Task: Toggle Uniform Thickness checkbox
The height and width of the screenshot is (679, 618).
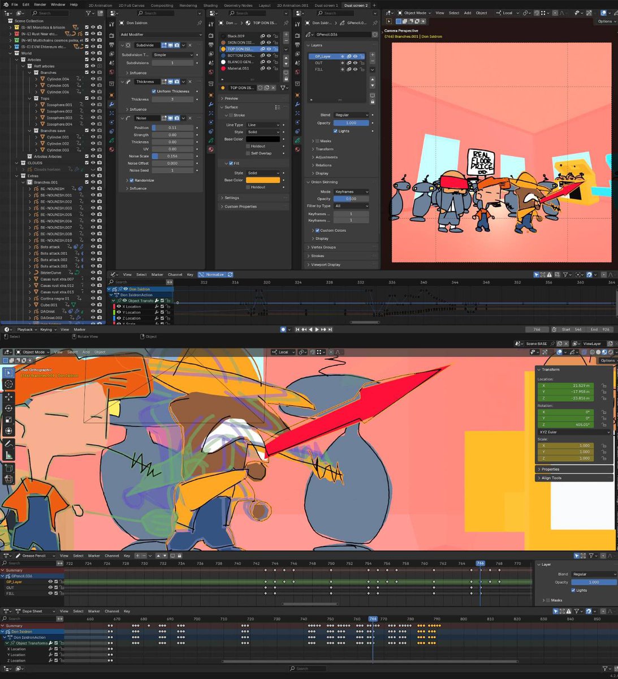Action: (154, 91)
